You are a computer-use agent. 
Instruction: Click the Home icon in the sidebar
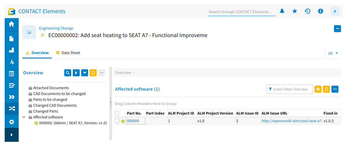[11, 24]
